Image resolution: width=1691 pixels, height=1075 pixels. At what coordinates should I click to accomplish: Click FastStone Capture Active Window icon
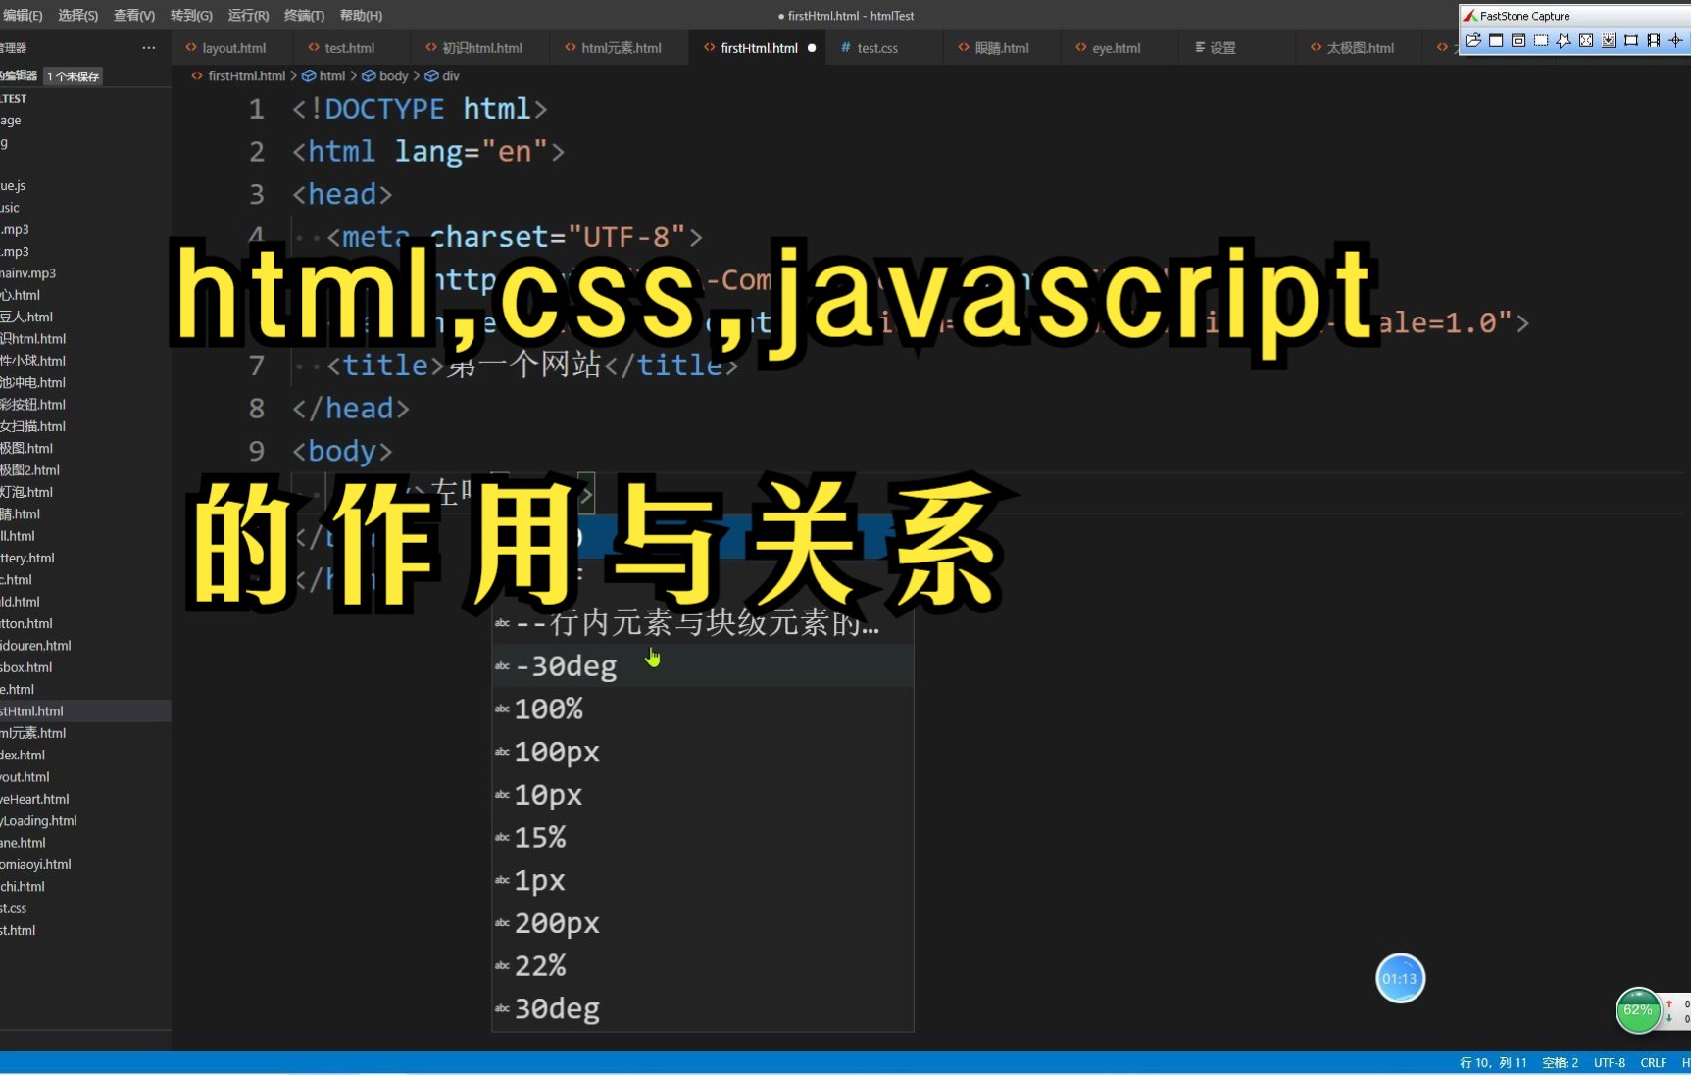(1496, 40)
